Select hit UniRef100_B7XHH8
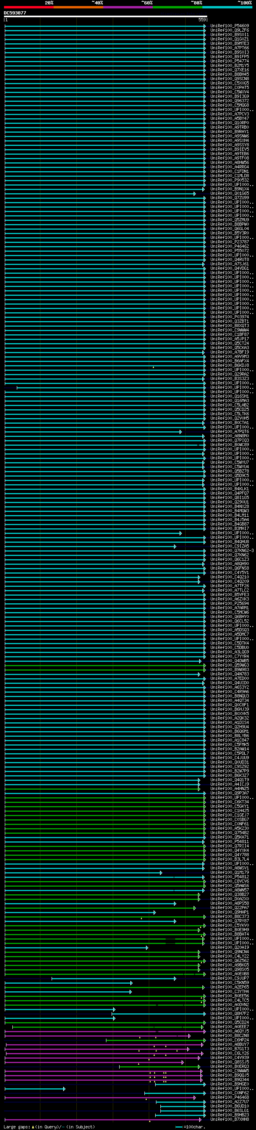The height and width of the screenshot is (1130, 256). click(230, 1120)
